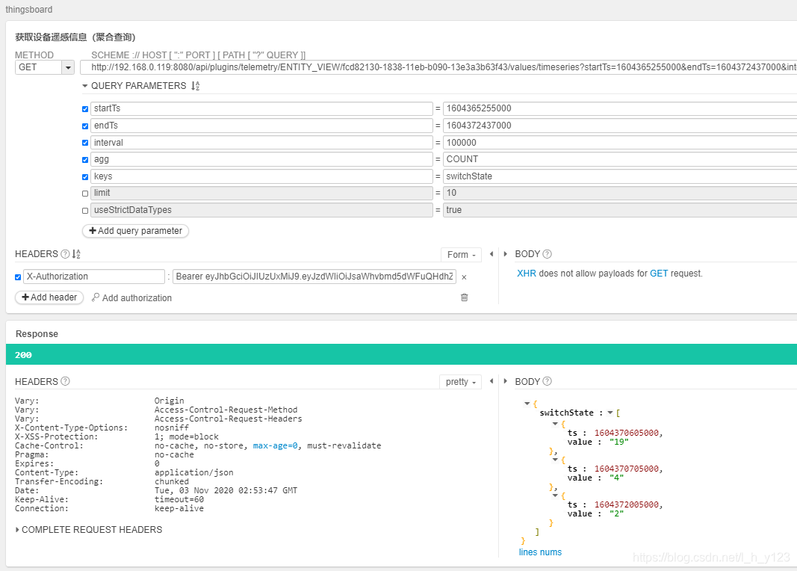This screenshot has height=571, width=797.
Task: Toggle lines nums in response body
Action: [540, 552]
